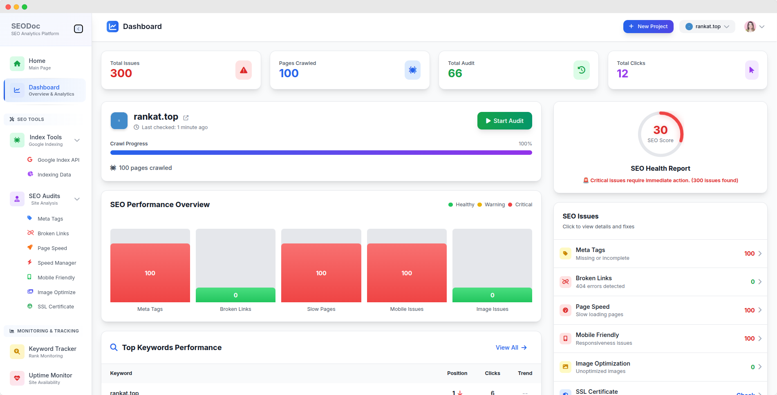Open the user account menu chevron
Screen dimensions: 777x395
pos(762,27)
